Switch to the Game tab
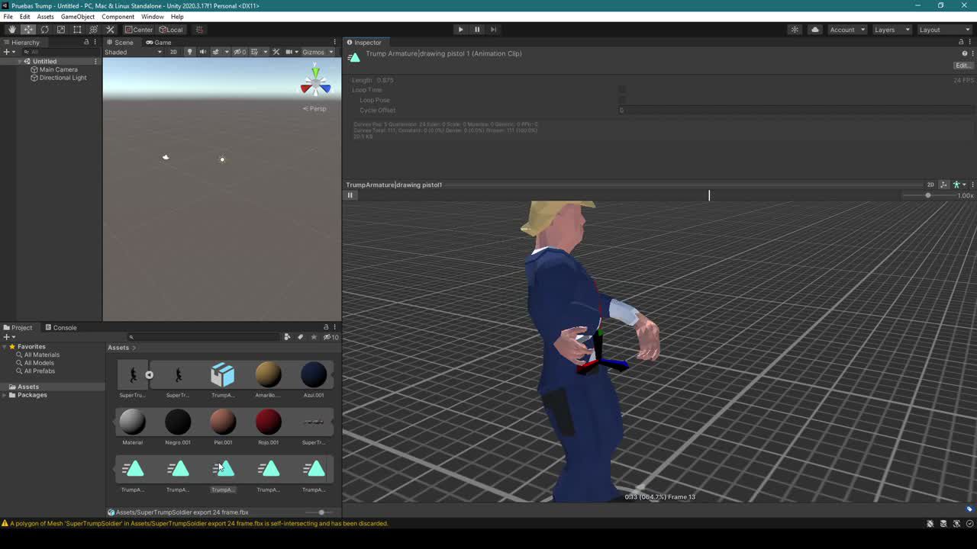This screenshot has width=977, height=549. pyautogui.click(x=159, y=42)
